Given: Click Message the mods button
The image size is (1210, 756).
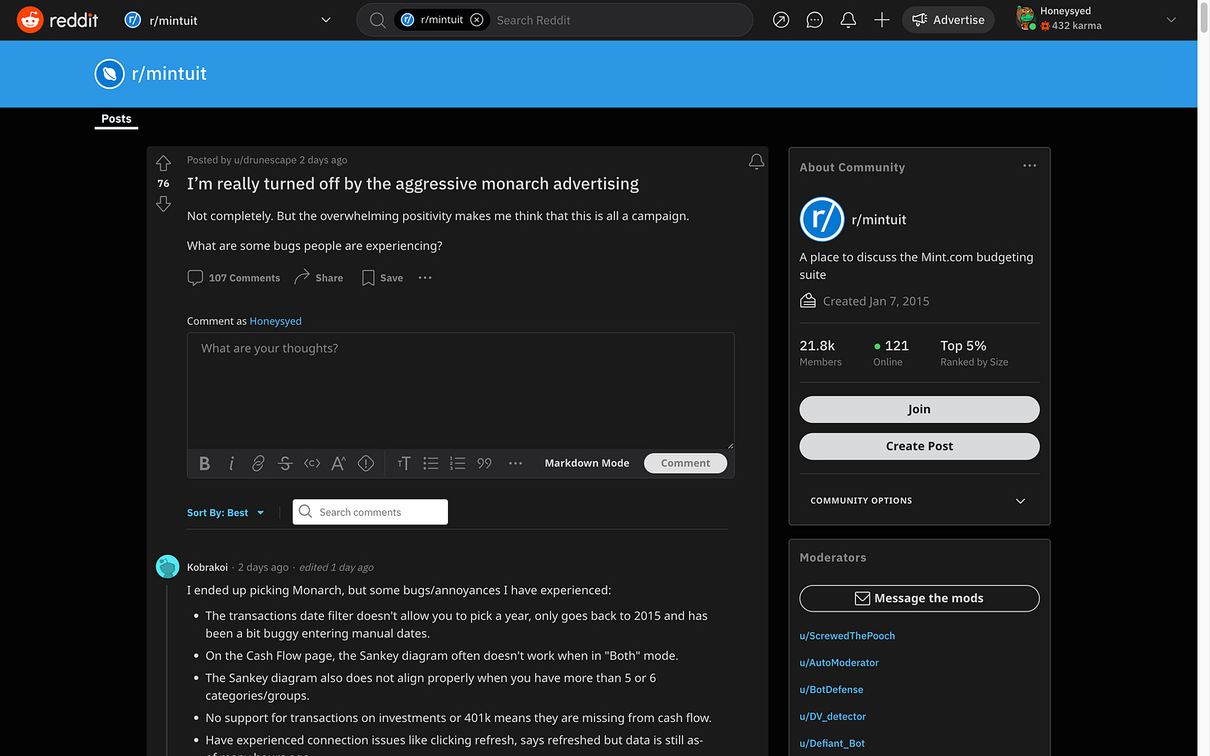Looking at the screenshot, I should coord(919,598).
